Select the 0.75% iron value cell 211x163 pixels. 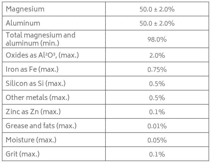coord(157,70)
